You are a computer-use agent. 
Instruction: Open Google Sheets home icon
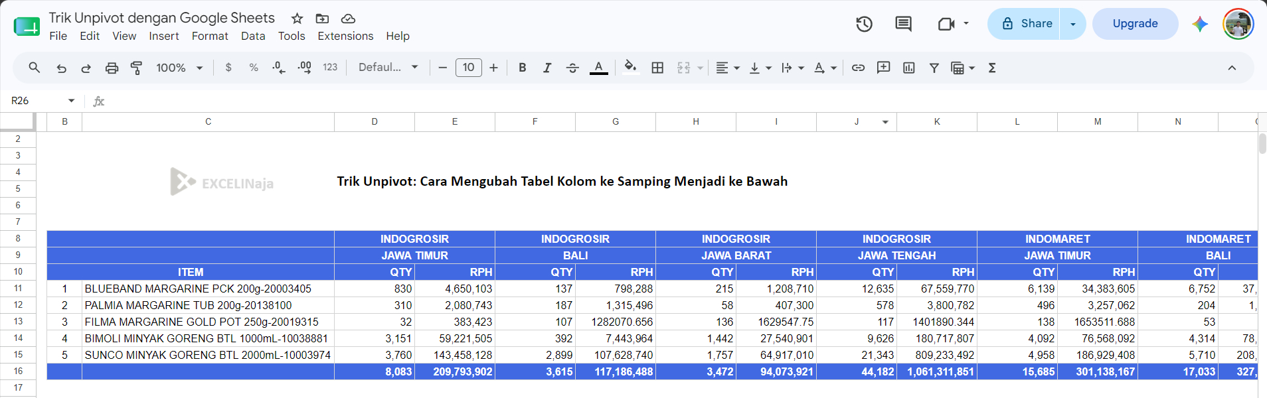coord(27,27)
